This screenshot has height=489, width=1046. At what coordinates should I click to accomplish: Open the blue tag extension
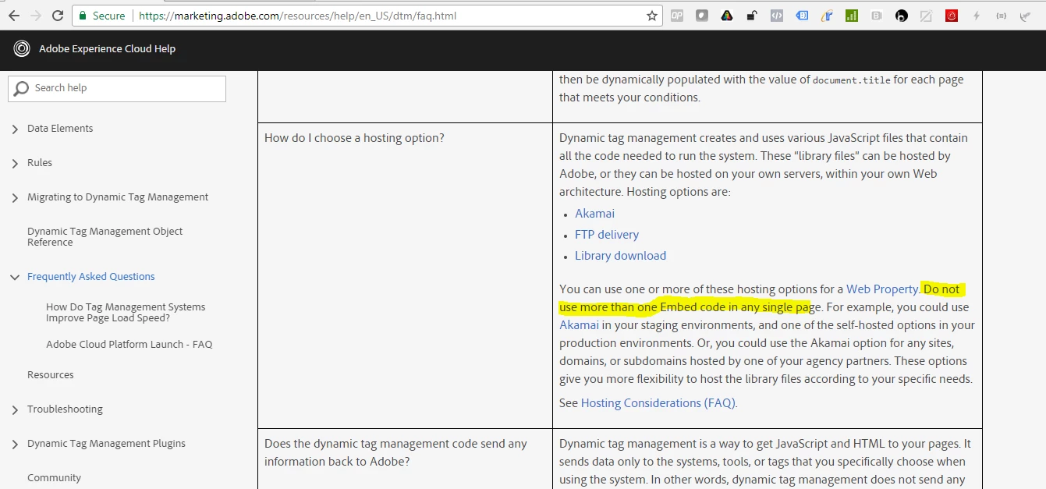point(802,16)
